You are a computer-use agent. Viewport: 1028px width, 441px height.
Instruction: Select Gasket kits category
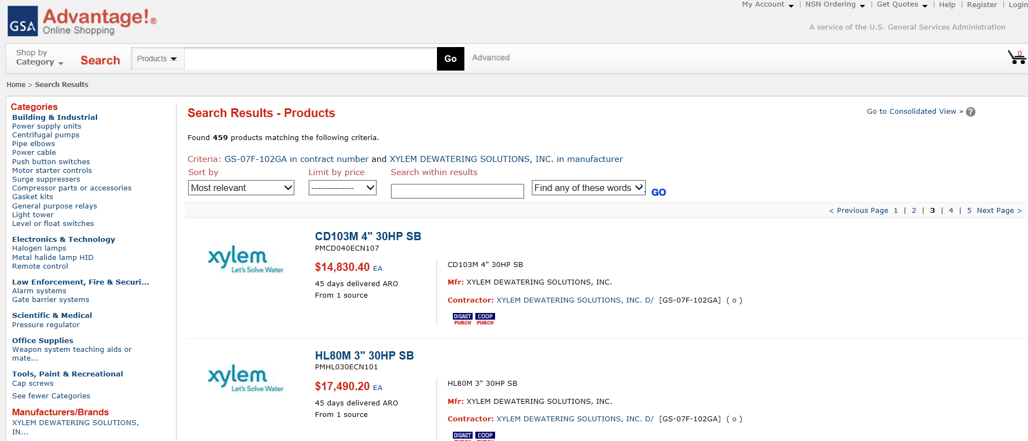[x=32, y=196]
